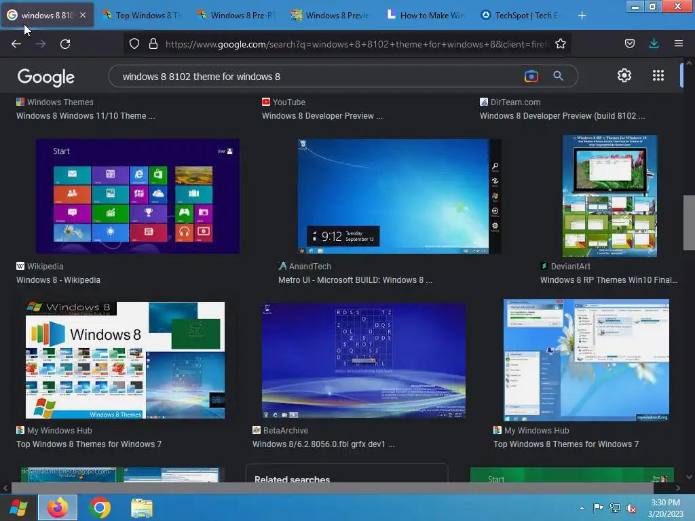The image size is (695, 521).
Task: Click the forward navigation arrow
Action: (41, 44)
